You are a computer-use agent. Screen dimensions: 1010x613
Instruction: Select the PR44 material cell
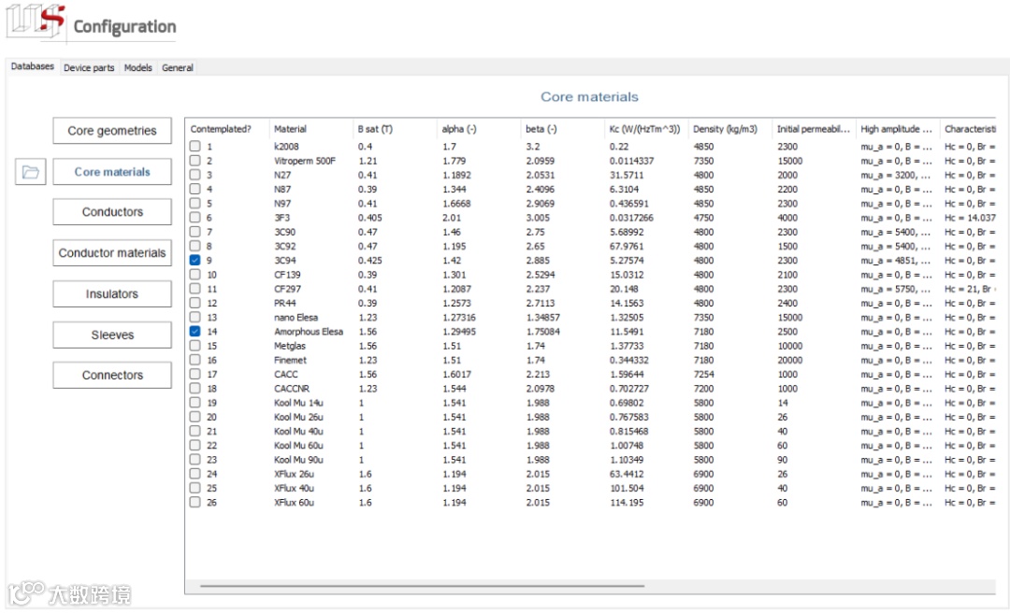(x=284, y=303)
